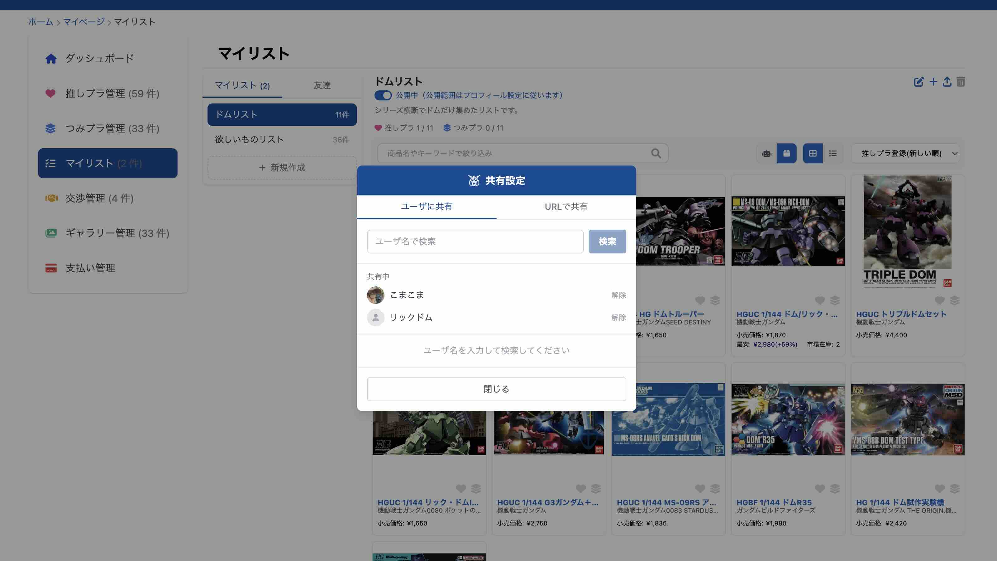
Task: Select the box icon view filter
Action: [x=786, y=153]
